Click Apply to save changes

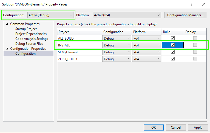tap(198, 128)
